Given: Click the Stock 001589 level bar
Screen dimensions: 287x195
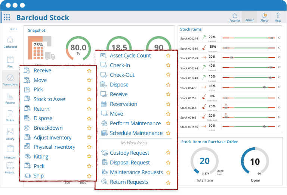Looking at the screenshot, I should pos(249,57).
